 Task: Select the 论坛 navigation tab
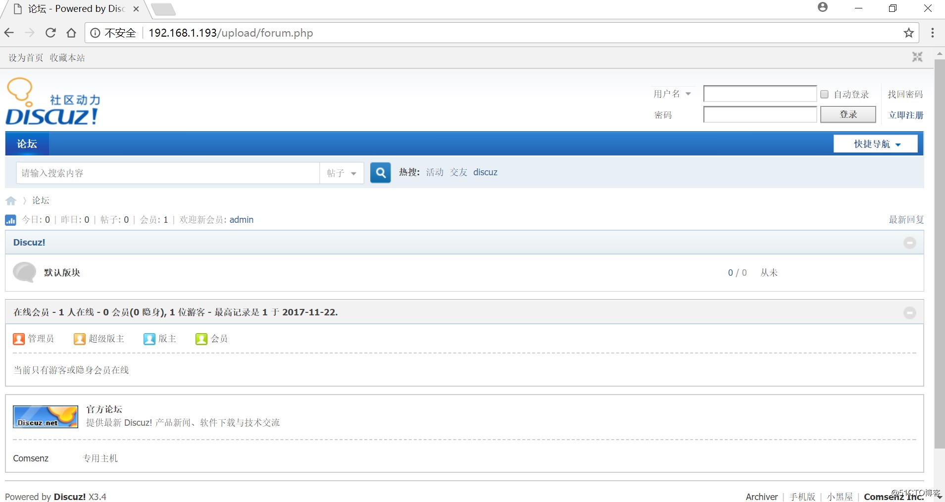27,144
